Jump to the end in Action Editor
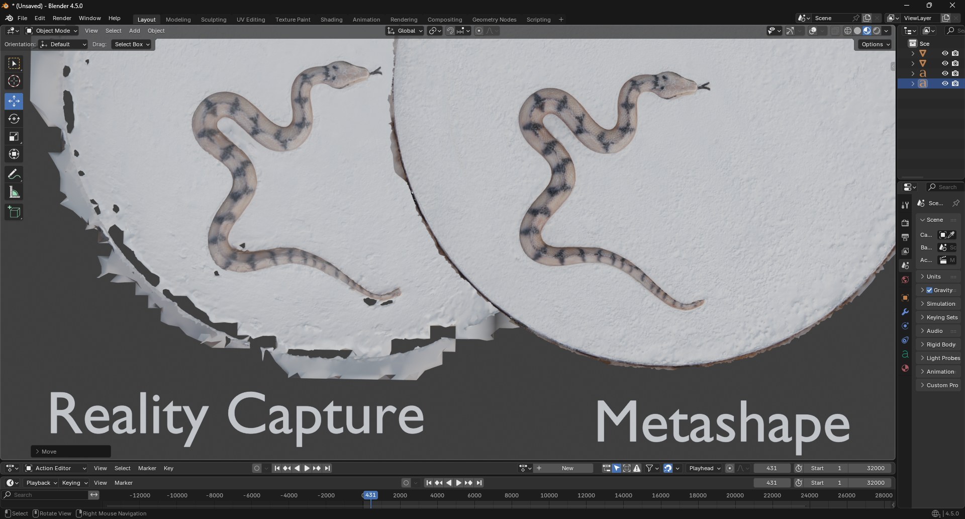Screen dimensions: 965x519 327,468
